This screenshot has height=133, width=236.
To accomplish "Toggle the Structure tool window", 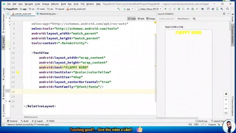I will pyautogui.click(x=3, y=110).
